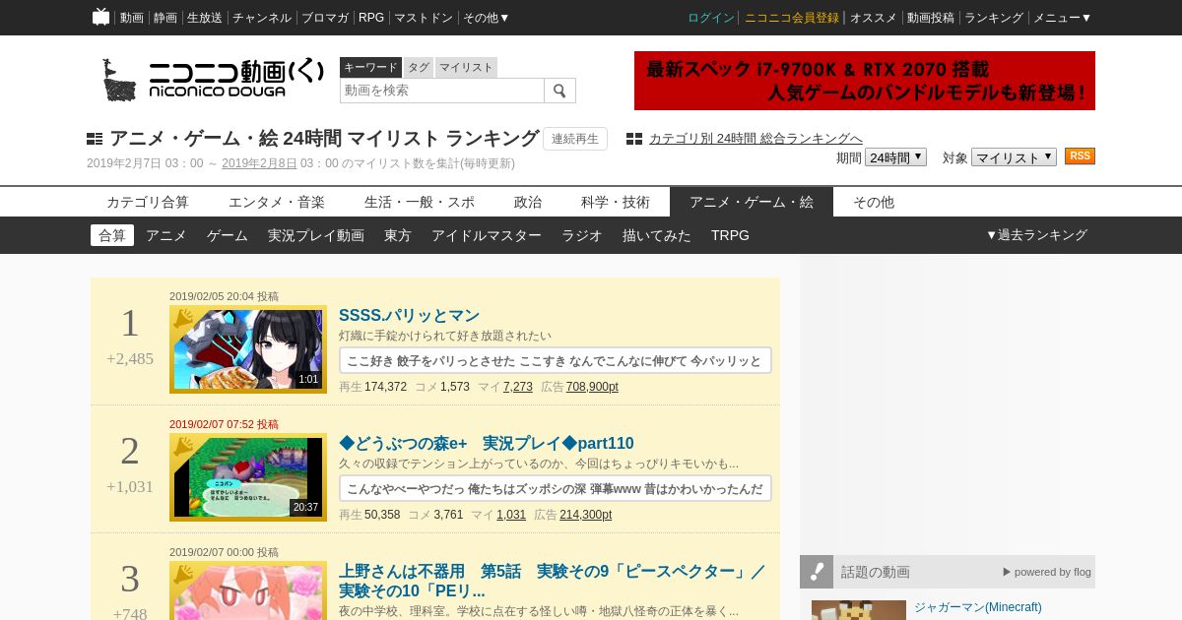Select the アイドルマスター subcategory

tap(487, 235)
